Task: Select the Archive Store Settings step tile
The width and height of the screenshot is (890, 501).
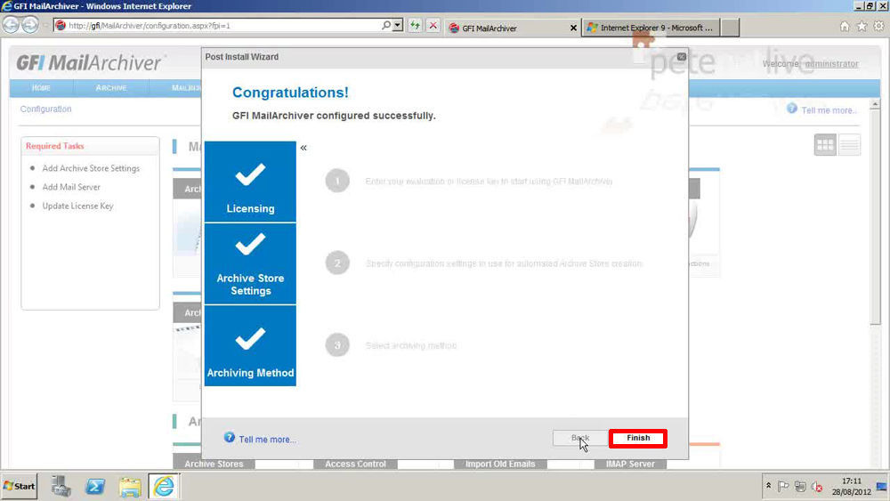Action: pos(250,263)
